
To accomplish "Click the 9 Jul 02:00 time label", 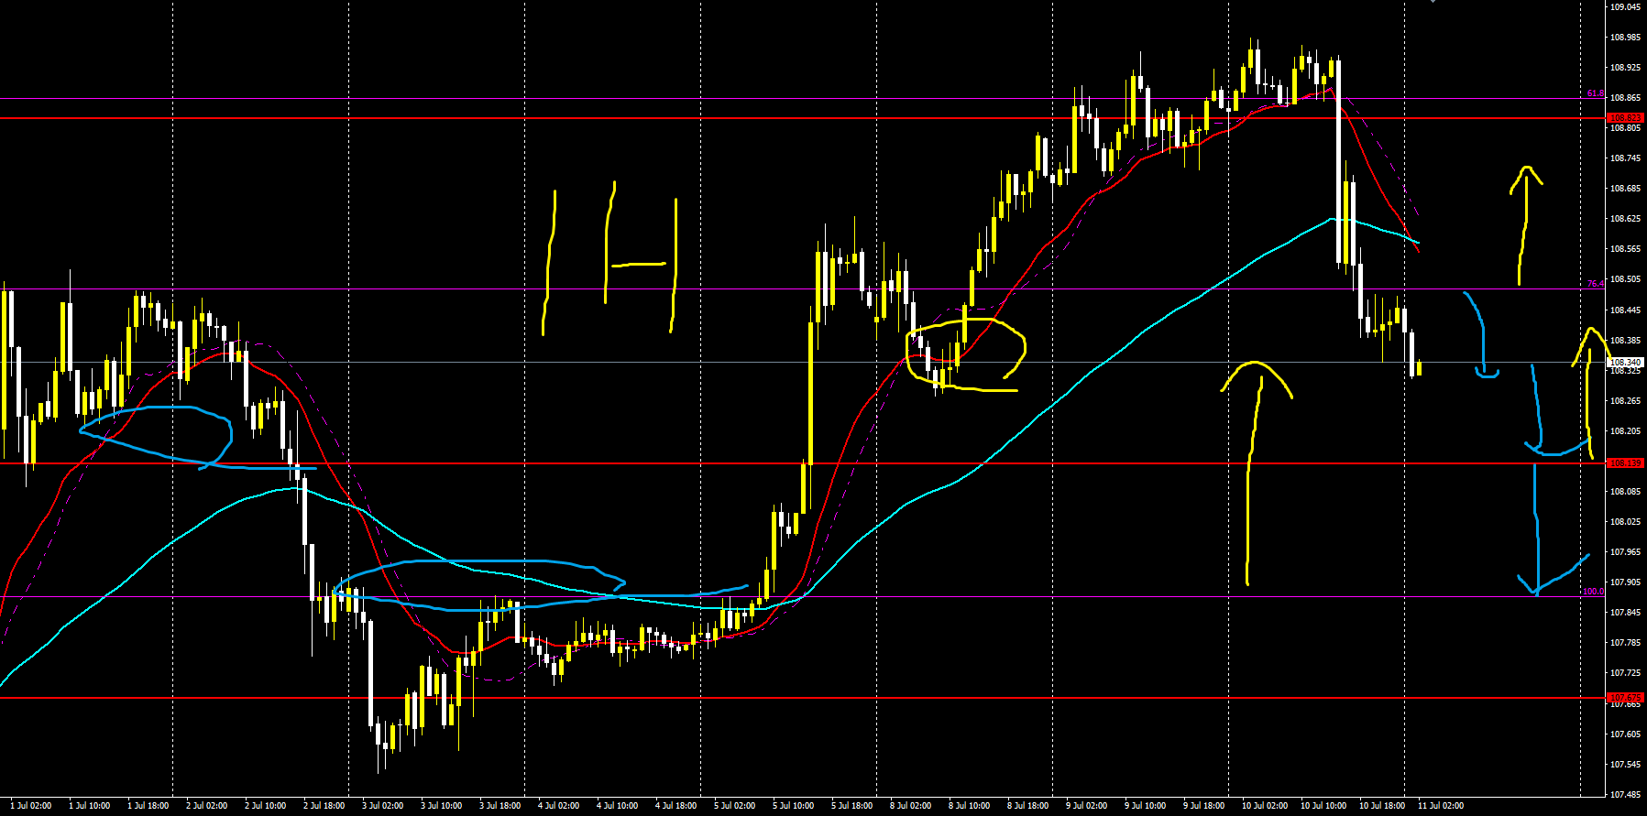I will pos(1087,806).
